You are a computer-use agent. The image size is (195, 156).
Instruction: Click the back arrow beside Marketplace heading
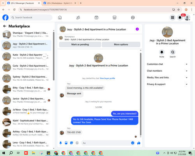pyautogui.click(x=5, y=26)
